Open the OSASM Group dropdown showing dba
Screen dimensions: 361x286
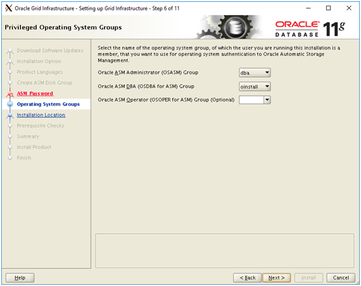point(255,73)
